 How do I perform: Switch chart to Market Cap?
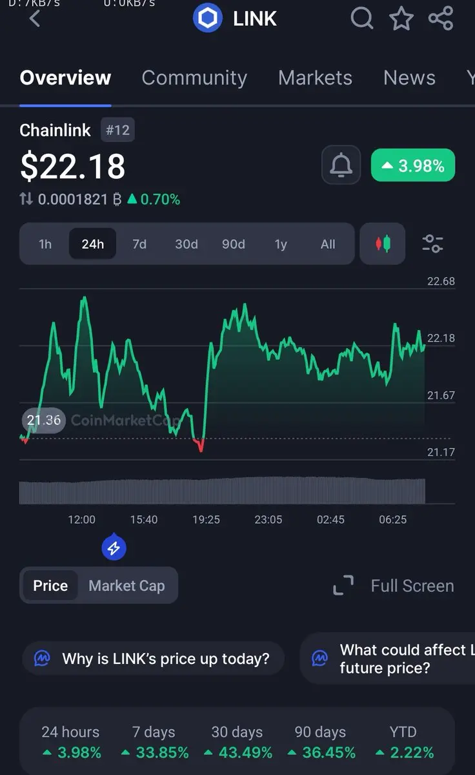click(x=126, y=586)
